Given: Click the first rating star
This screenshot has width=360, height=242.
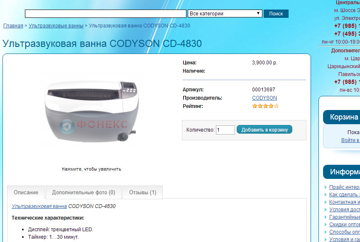Looking at the screenshot, I should 255,106.
